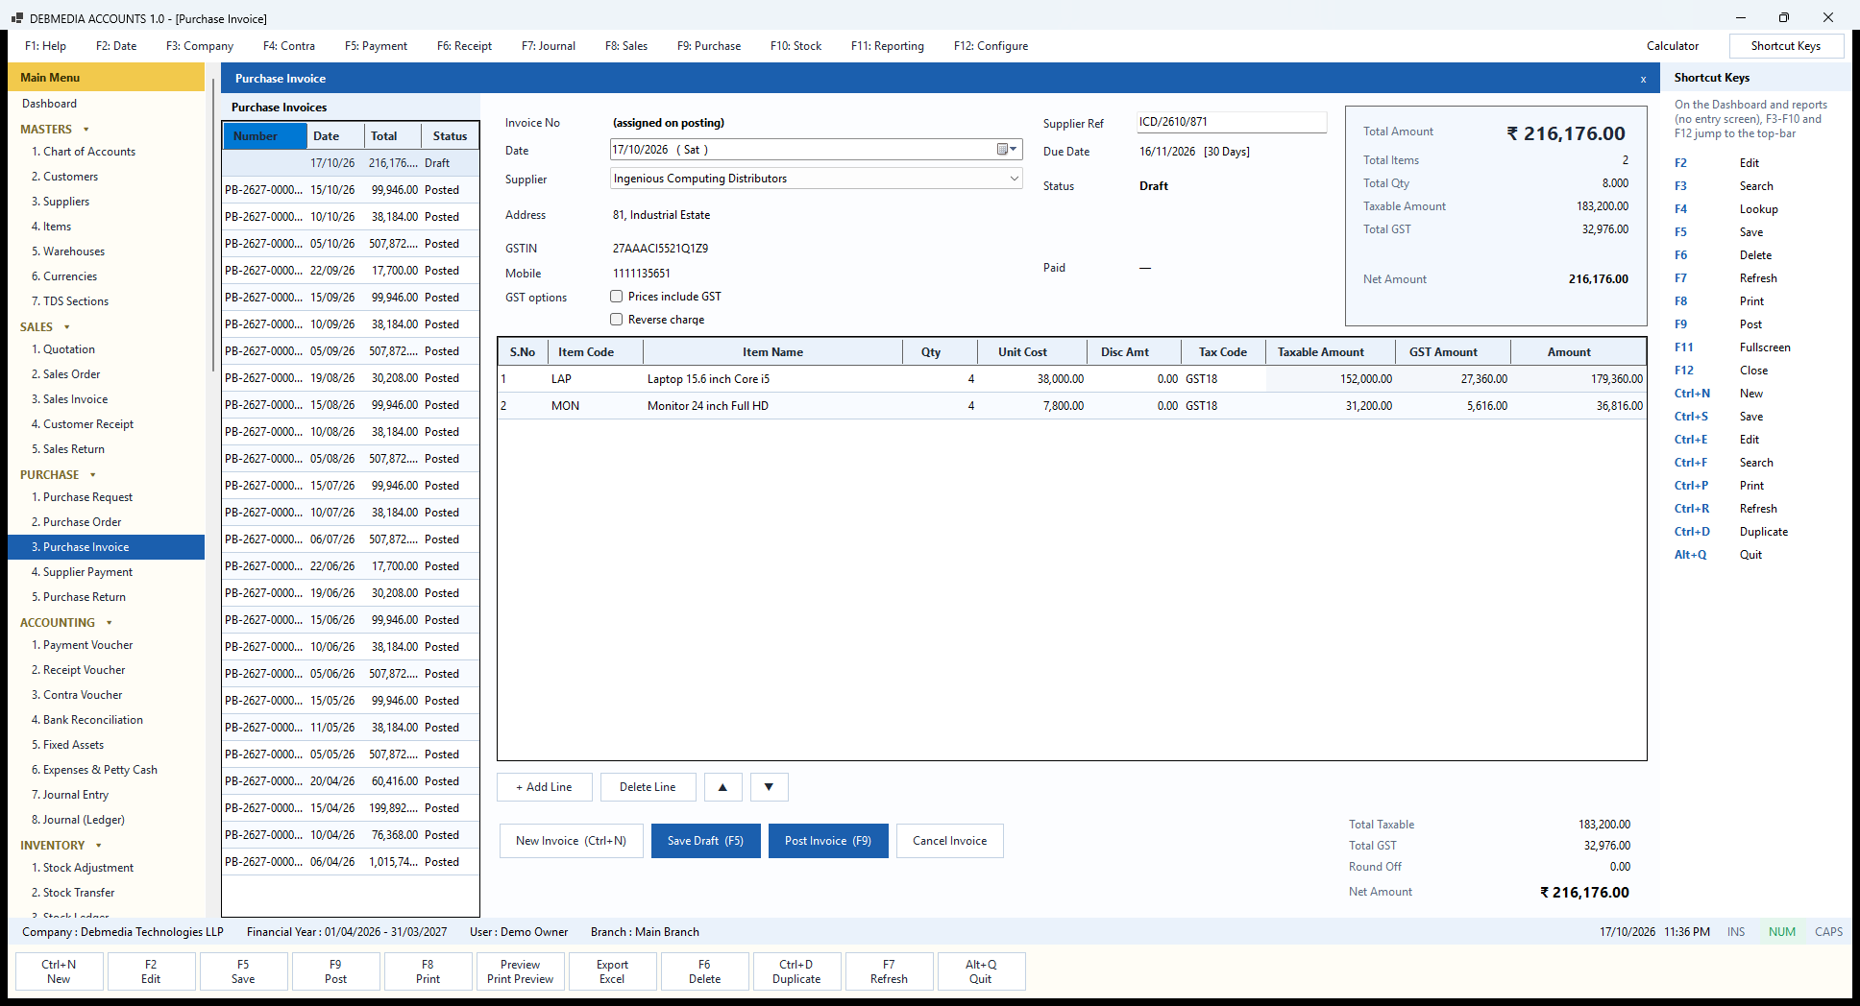Open F12: Configure menu
This screenshot has height=1006, width=1860.
coord(991,46)
